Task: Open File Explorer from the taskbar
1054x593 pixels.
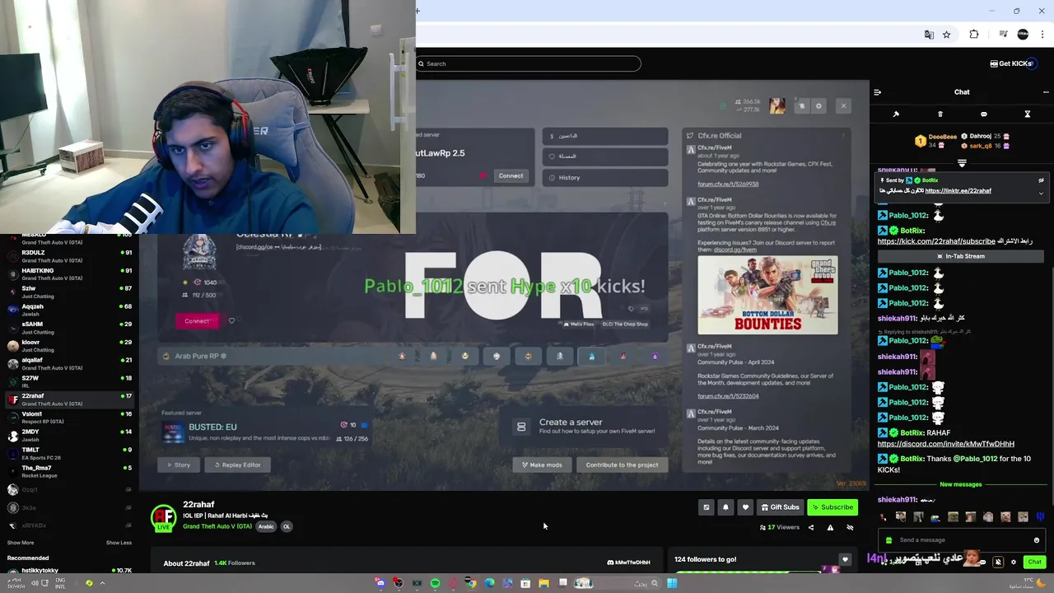Action: (543, 583)
